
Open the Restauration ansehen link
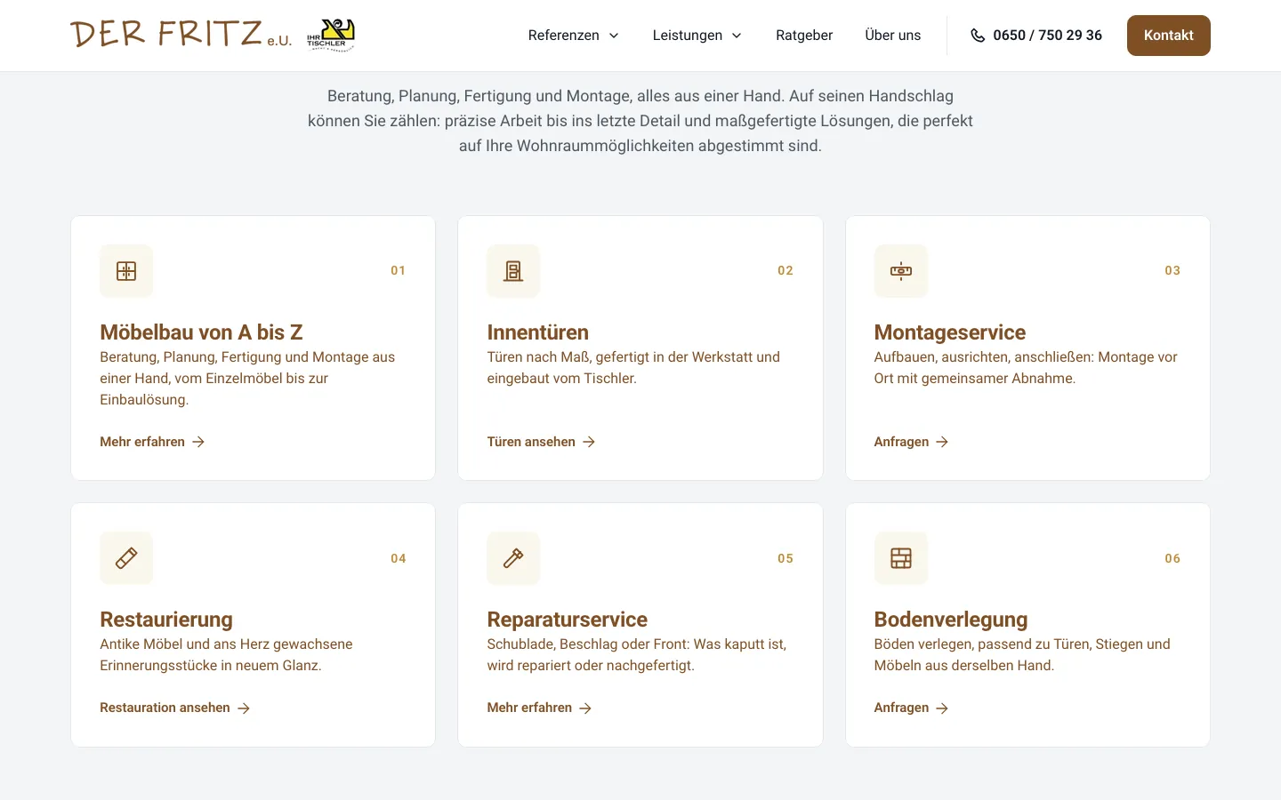click(174, 708)
